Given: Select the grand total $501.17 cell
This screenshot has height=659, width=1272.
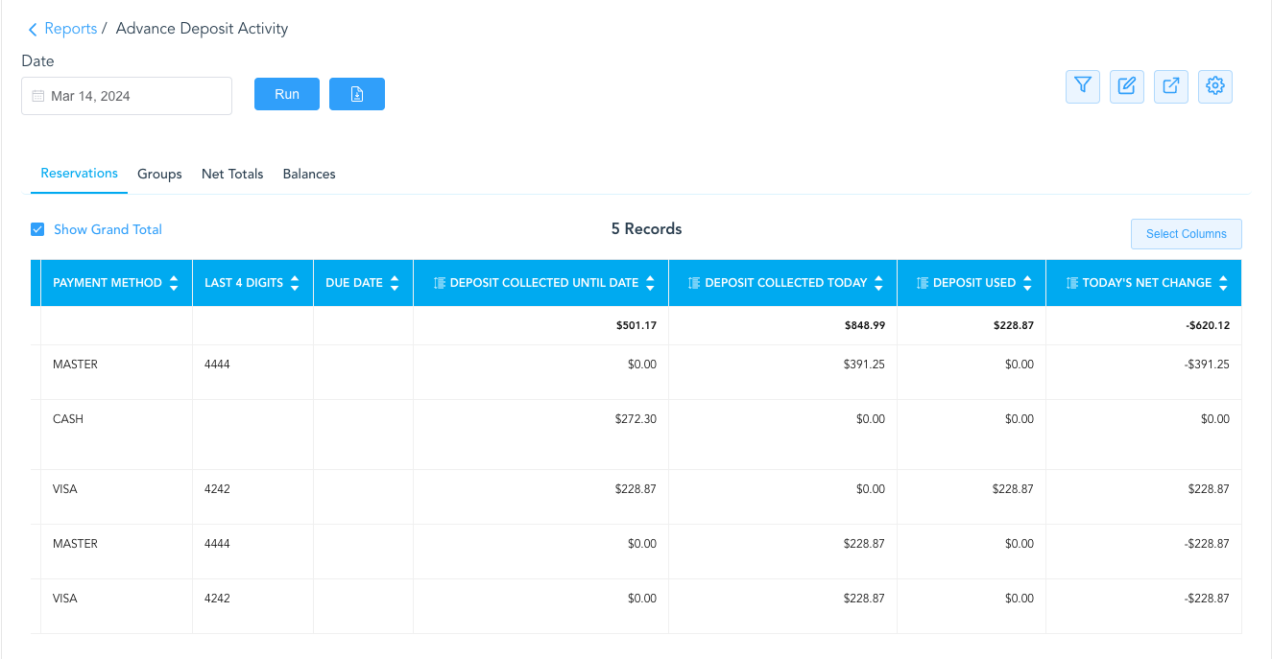Looking at the screenshot, I should (x=541, y=326).
